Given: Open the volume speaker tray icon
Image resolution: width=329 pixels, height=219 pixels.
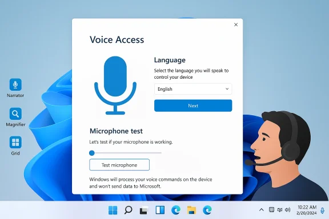Looking at the screenshot, I should click(288, 209).
